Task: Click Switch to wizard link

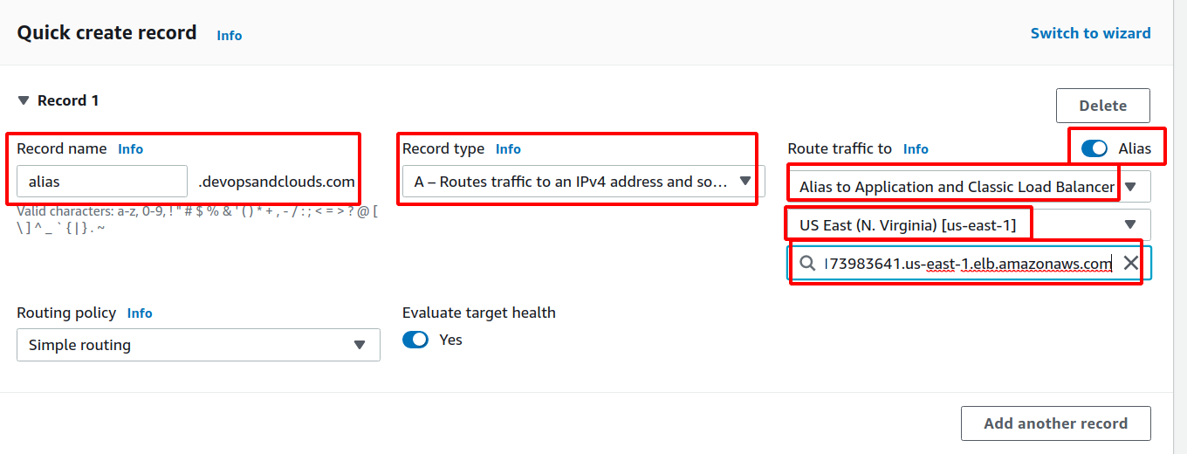Action: coord(1090,33)
